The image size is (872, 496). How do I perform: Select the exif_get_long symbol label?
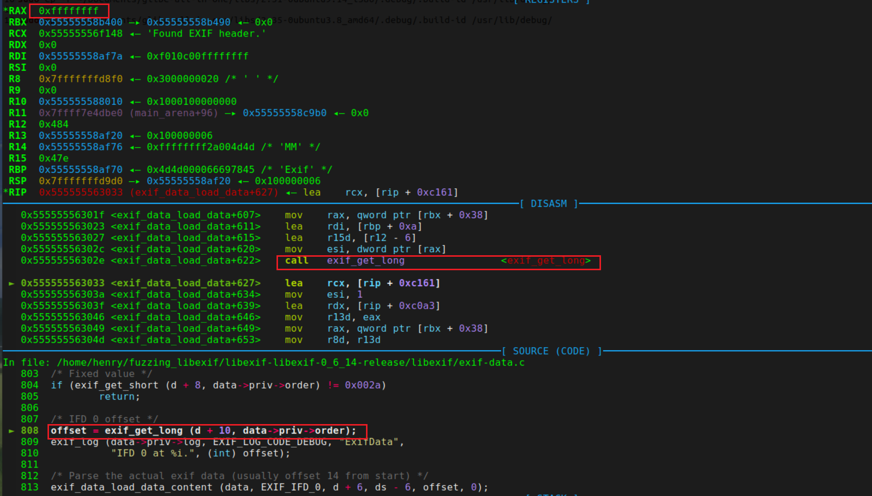pos(546,261)
